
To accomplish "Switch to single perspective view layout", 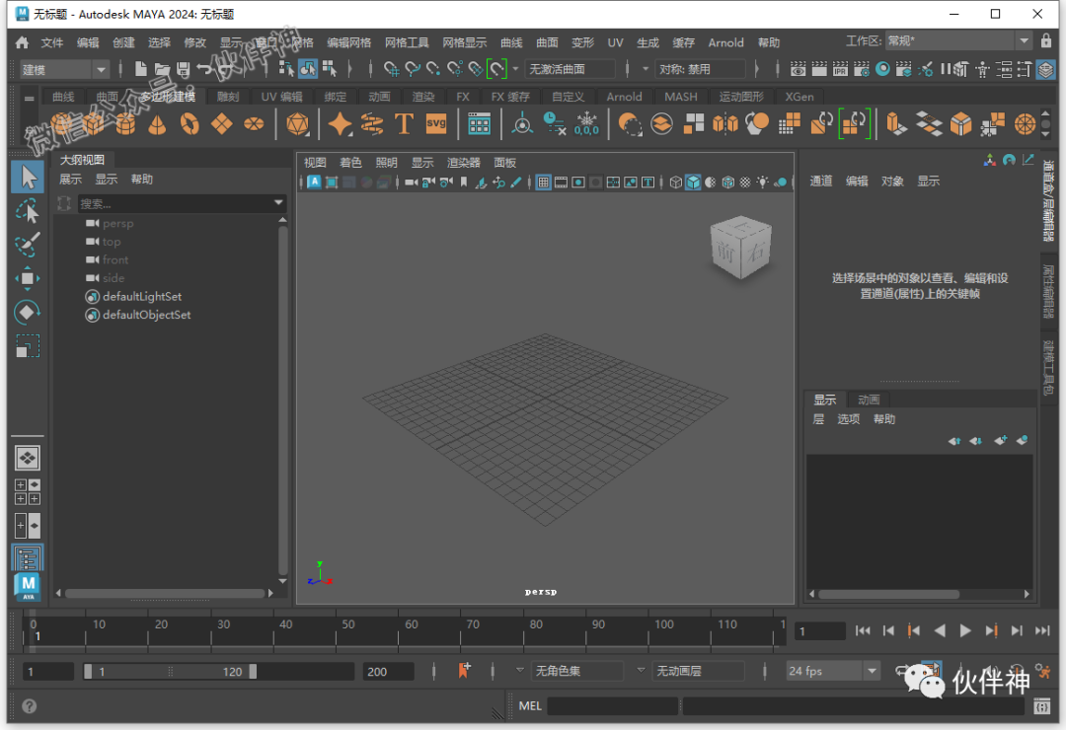I will tap(28, 458).
